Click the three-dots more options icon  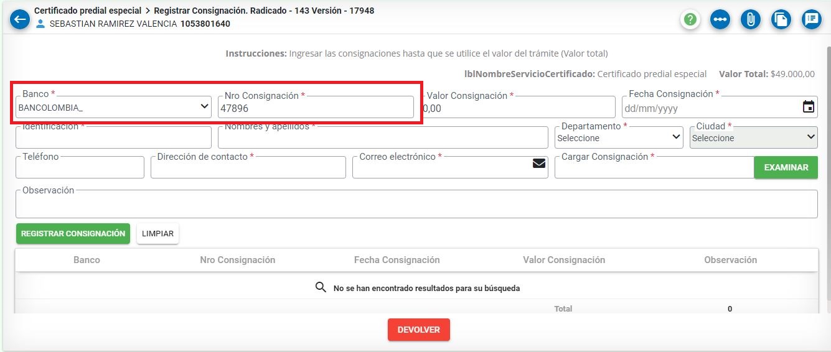[720, 19]
